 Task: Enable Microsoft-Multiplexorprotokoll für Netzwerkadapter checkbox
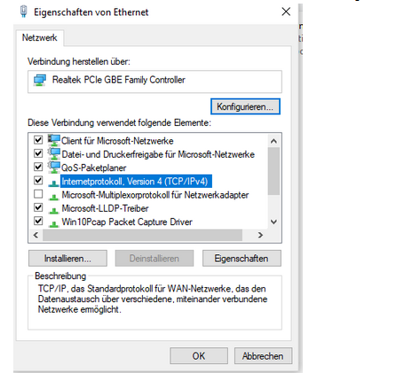coord(38,194)
